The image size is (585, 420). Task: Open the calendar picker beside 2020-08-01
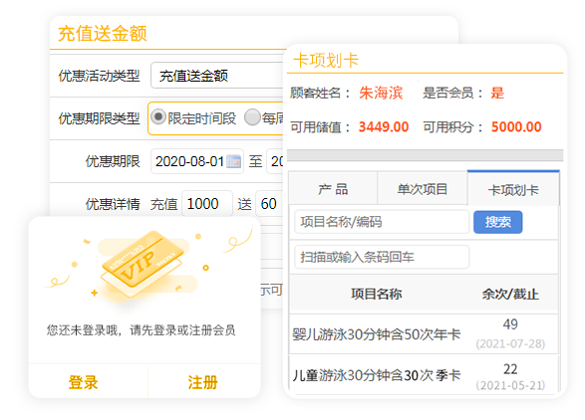click(233, 162)
